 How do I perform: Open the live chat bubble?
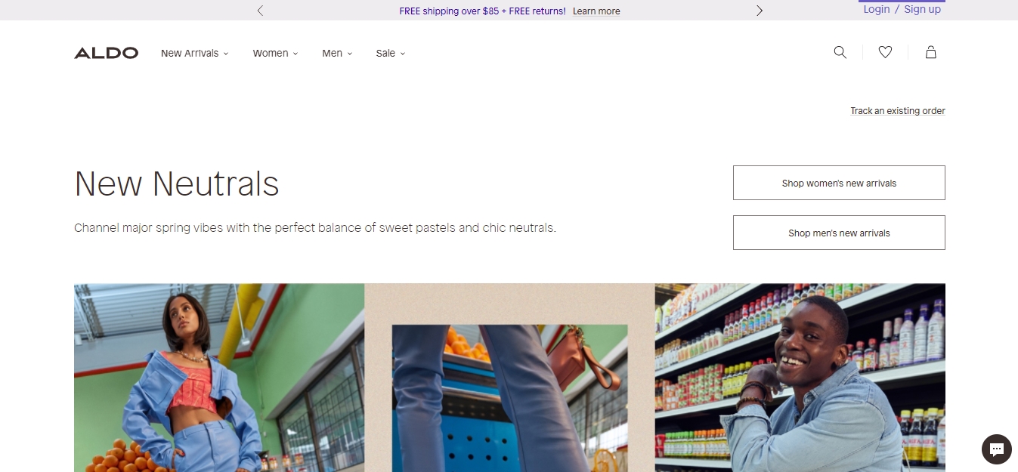click(x=997, y=449)
